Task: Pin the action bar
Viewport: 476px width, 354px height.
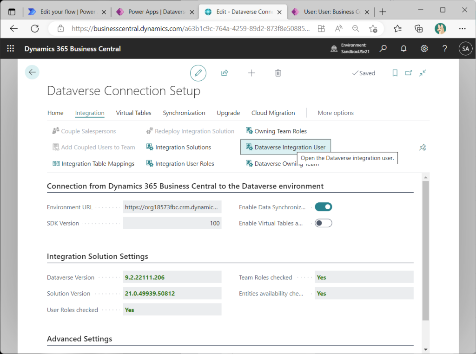Action: pyautogui.click(x=423, y=148)
